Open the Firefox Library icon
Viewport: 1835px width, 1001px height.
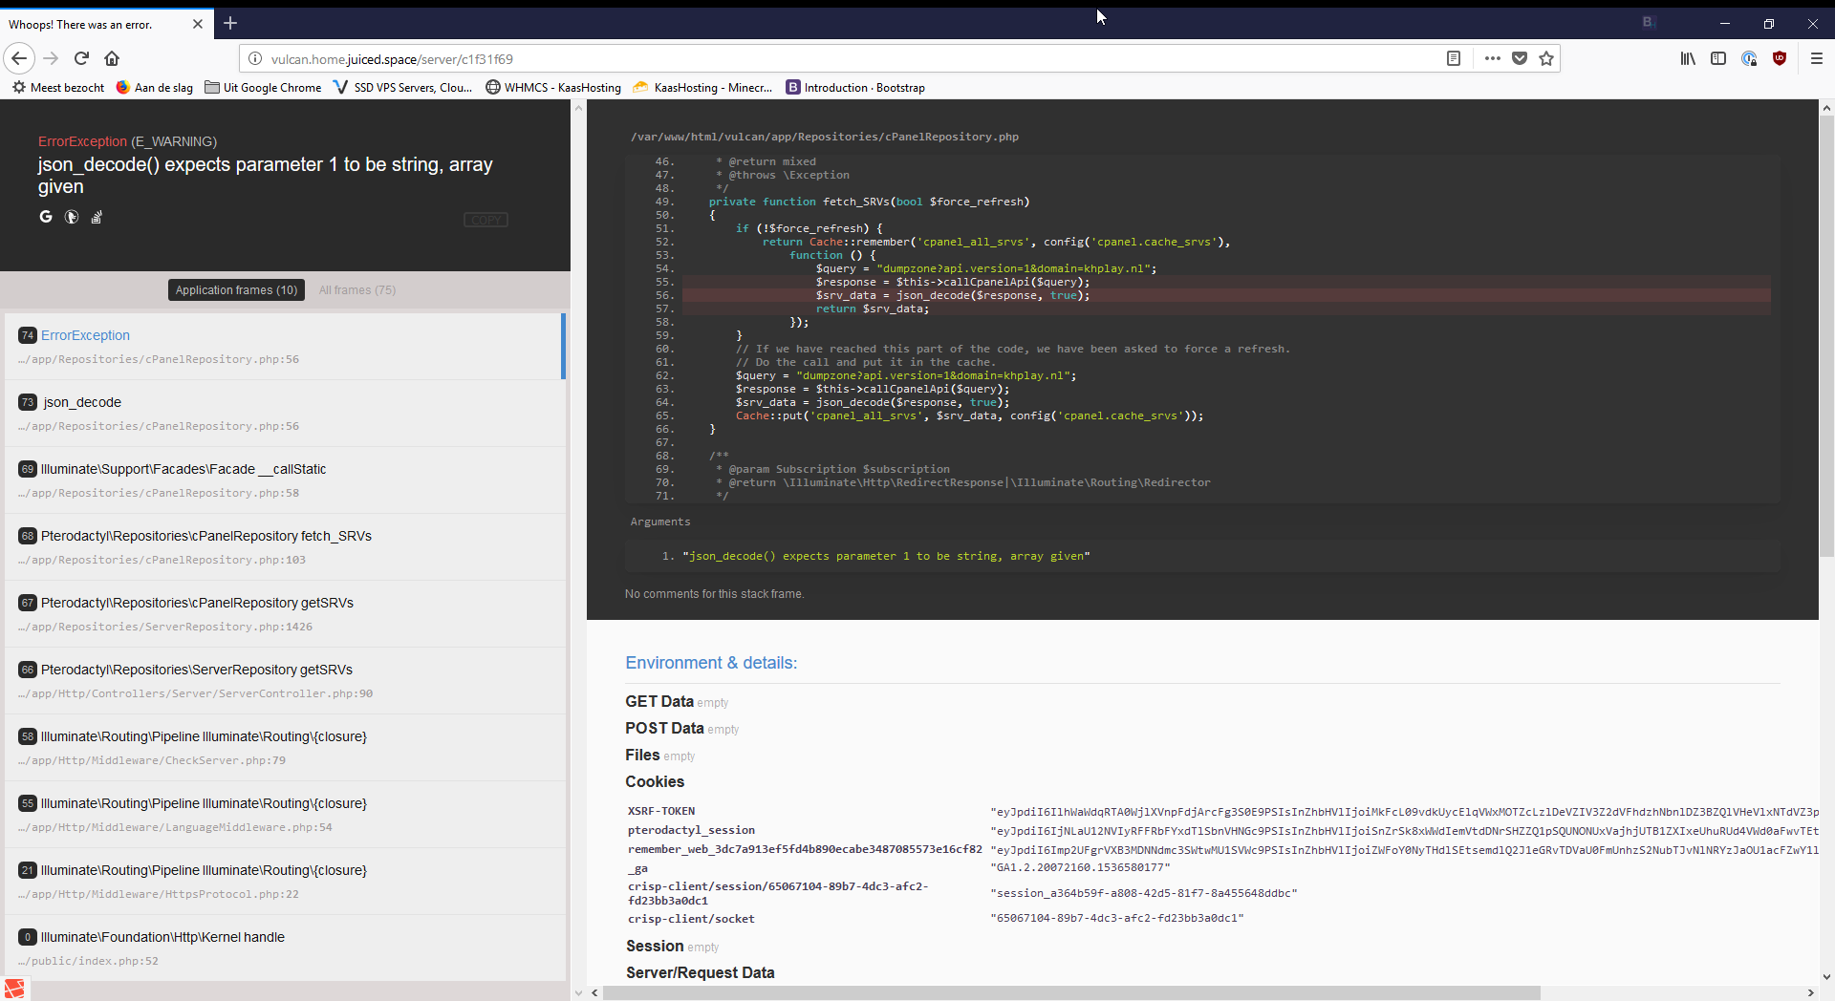[1688, 58]
